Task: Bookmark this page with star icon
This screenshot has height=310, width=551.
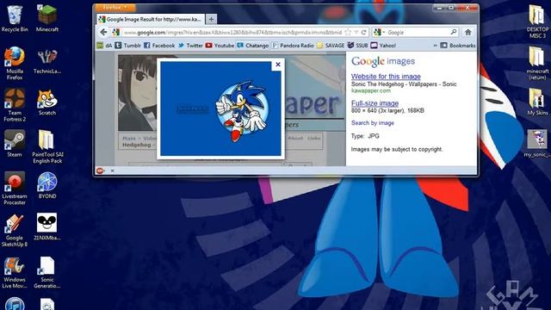Action: tap(348, 33)
